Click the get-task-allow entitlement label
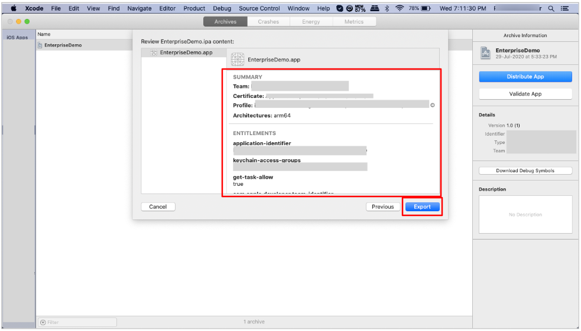The height and width of the screenshot is (331, 581). point(253,177)
